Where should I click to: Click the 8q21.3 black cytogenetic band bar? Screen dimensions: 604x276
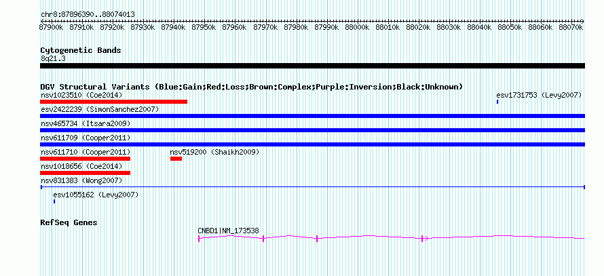coord(312,66)
